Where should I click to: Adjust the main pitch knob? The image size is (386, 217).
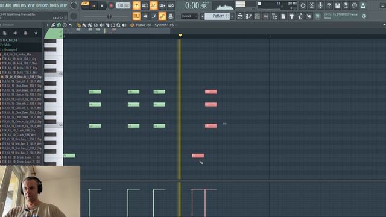pyautogui.click(x=74, y=16)
